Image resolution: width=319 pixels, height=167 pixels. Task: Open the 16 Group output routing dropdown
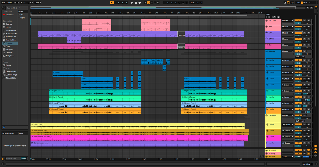288,115
